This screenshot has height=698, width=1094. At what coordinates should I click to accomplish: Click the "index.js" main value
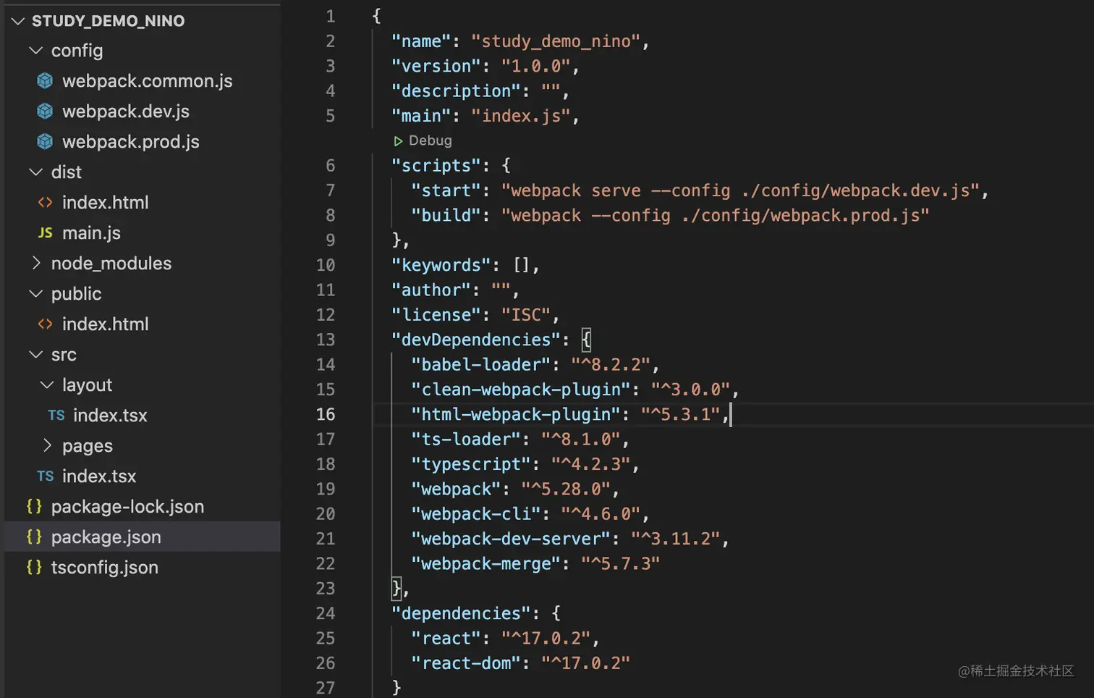(521, 116)
